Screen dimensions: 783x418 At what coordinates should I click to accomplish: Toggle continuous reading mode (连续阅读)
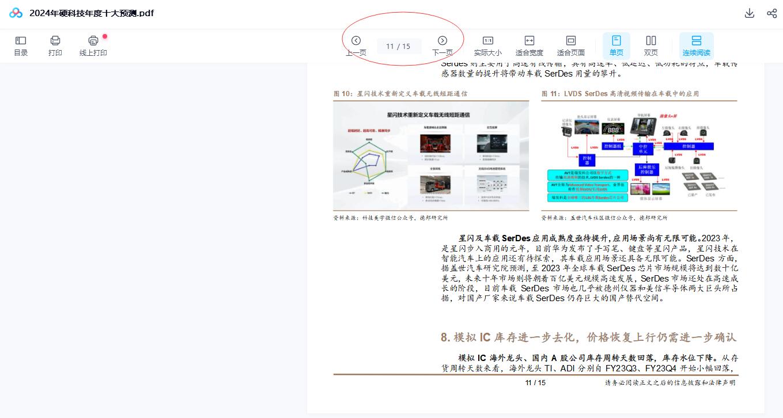(x=696, y=45)
